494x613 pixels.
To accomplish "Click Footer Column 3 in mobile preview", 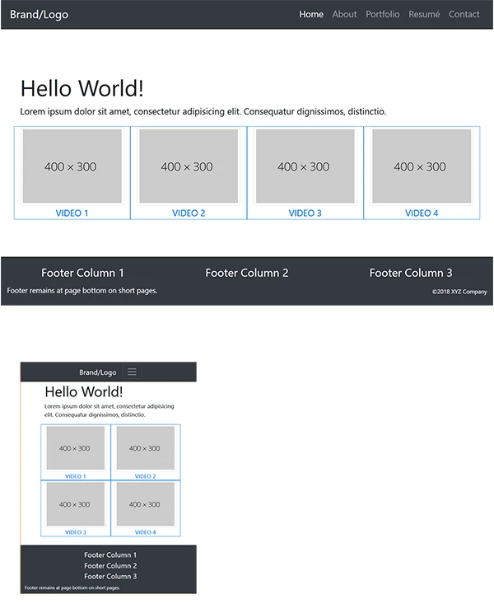I will coord(110,576).
